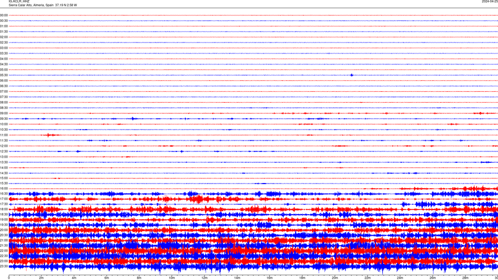Viewport: 498px width, 280px height.
Task: Click the 14:00 trace time label
Action: (4, 167)
